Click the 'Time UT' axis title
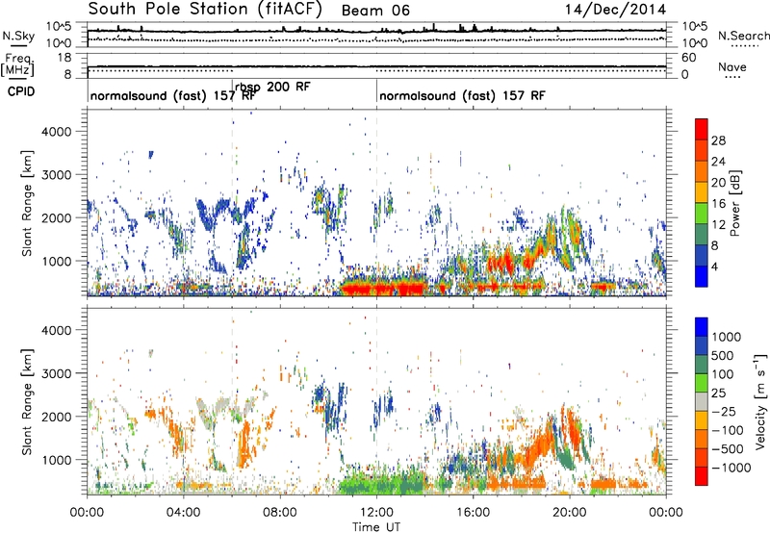The image size is (770, 533). [376, 527]
